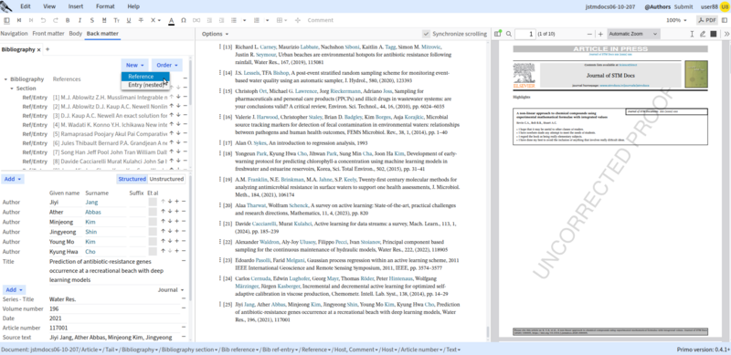Open the Automatic Zoom dropdown in PDF viewer

[x=633, y=34]
